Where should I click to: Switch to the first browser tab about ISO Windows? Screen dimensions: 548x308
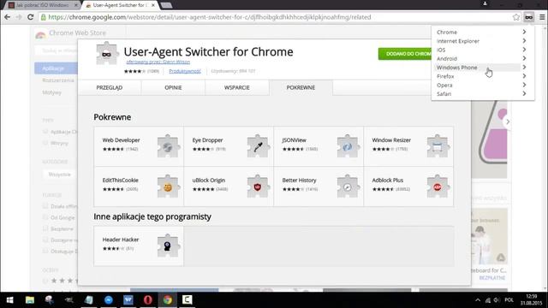[x=43, y=5]
